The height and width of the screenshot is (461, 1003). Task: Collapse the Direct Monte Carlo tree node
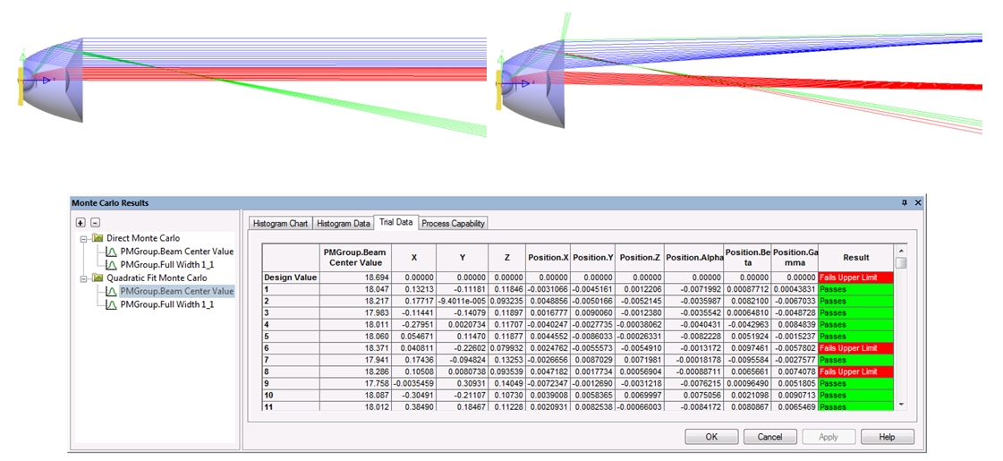coord(83,239)
